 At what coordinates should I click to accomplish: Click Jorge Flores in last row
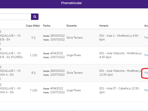coord(74,90)
